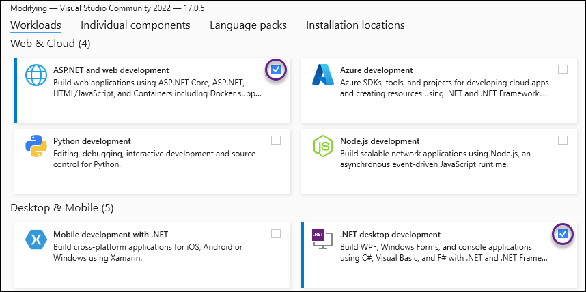Click the Web & Cloud (4) section header
The width and height of the screenshot is (586, 292).
(51, 44)
